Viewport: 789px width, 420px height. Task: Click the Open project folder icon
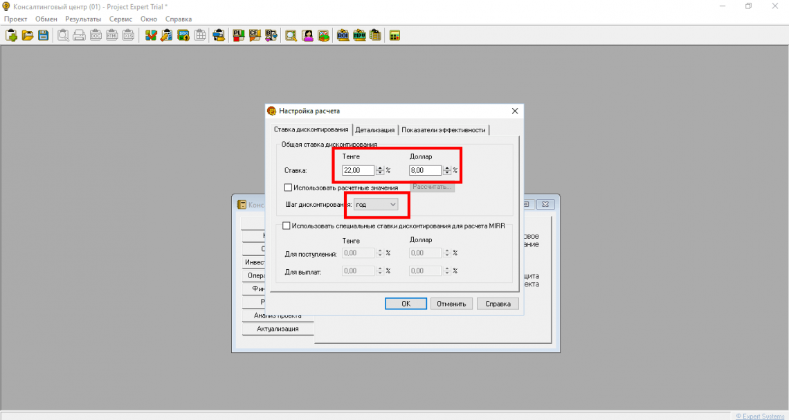point(28,35)
